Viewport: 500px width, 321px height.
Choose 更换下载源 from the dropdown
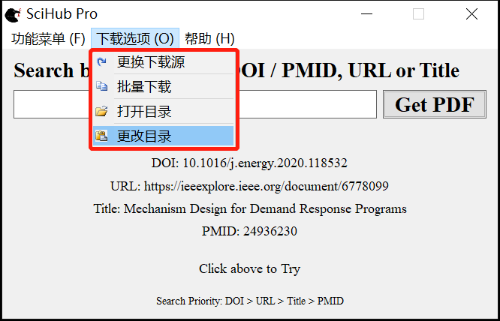pyautogui.click(x=163, y=61)
